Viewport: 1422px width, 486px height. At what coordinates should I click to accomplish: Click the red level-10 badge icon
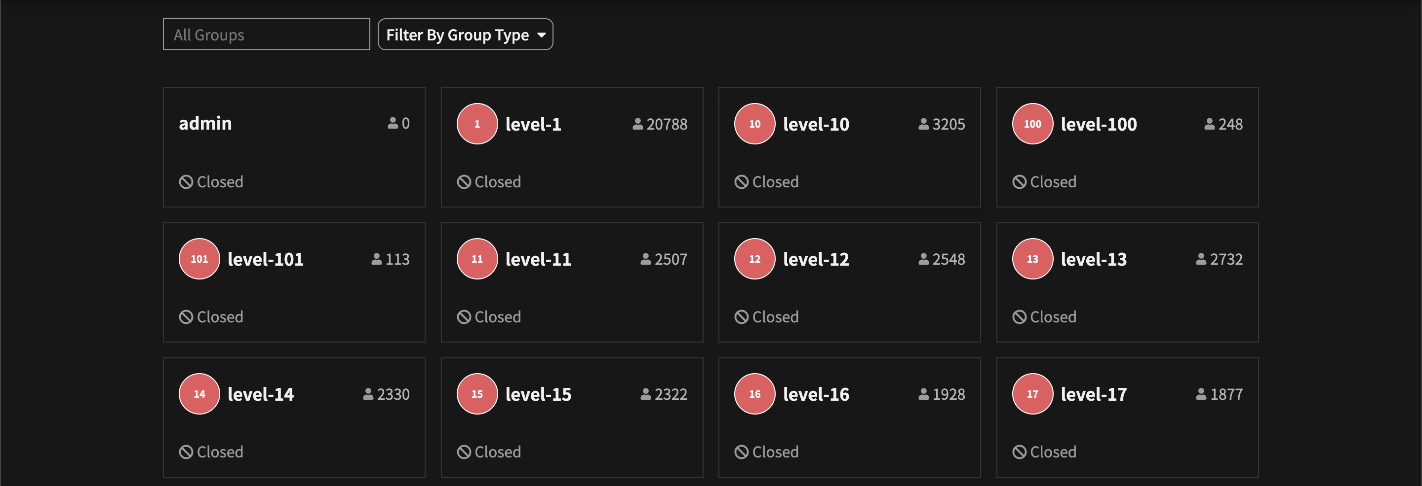click(754, 124)
